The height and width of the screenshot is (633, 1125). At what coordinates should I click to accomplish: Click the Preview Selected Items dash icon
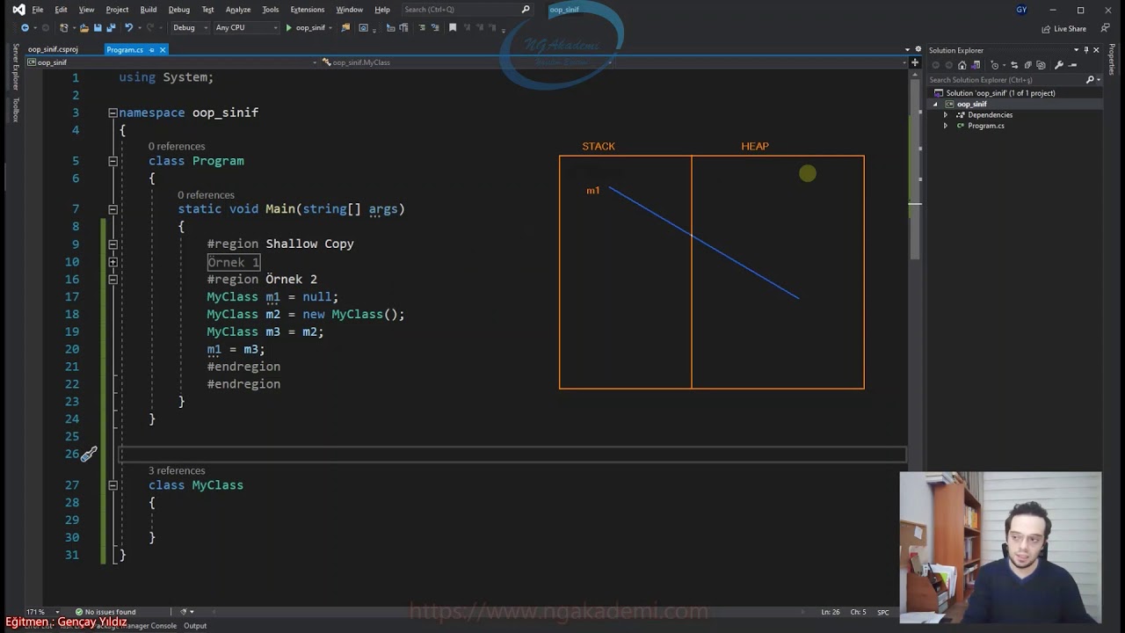tap(1072, 65)
